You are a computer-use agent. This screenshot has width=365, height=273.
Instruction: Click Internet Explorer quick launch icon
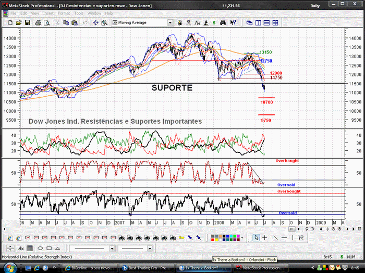36,268
